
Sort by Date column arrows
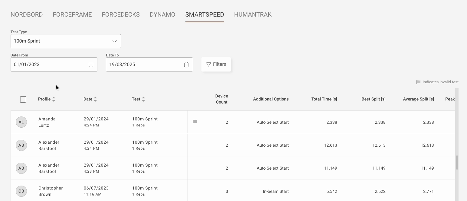[x=95, y=99]
